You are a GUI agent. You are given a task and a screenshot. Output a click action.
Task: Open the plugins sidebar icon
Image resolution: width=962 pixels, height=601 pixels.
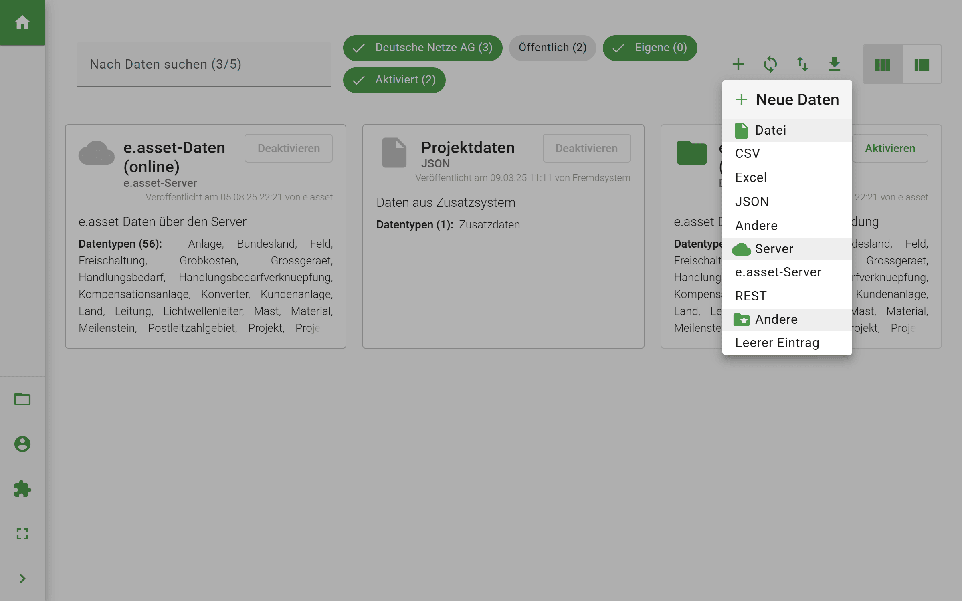(x=22, y=489)
